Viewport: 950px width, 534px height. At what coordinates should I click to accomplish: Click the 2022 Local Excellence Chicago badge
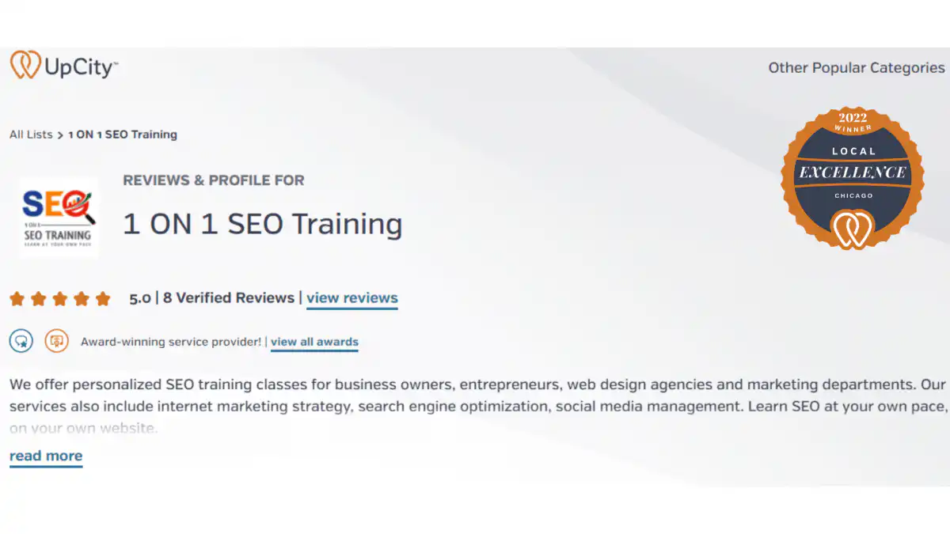851,178
